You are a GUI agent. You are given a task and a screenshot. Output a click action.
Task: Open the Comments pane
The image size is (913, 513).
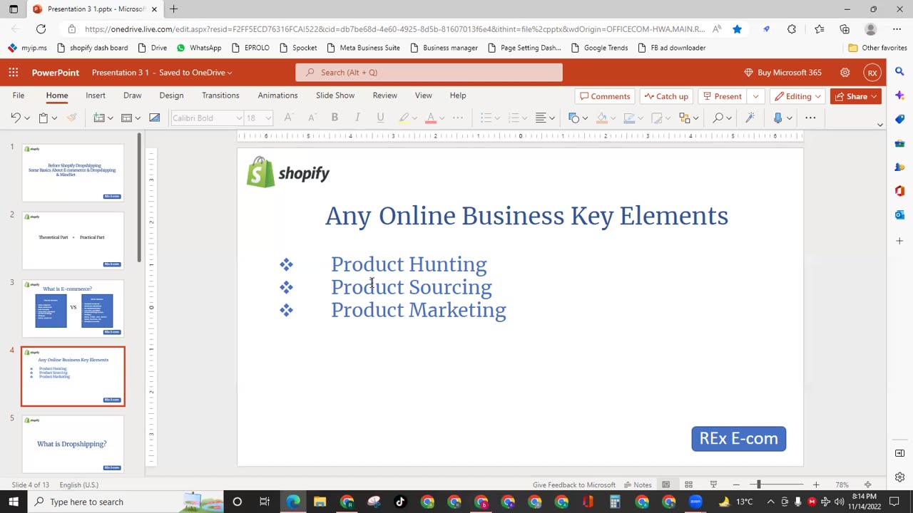click(605, 96)
